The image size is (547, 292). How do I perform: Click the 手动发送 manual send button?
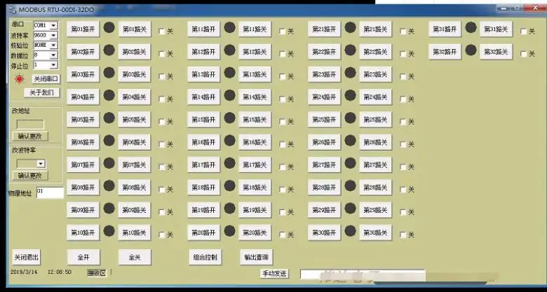click(x=274, y=274)
